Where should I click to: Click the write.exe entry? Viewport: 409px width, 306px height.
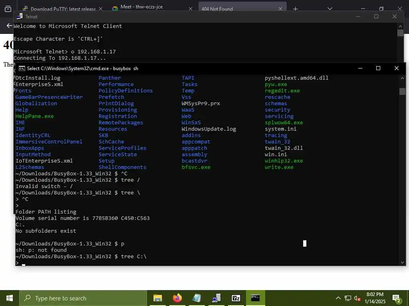pyautogui.click(x=279, y=167)
